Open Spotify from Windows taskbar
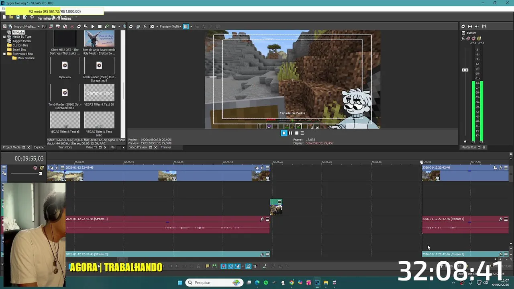The image size is (514, 289). (x=266, y=283)
